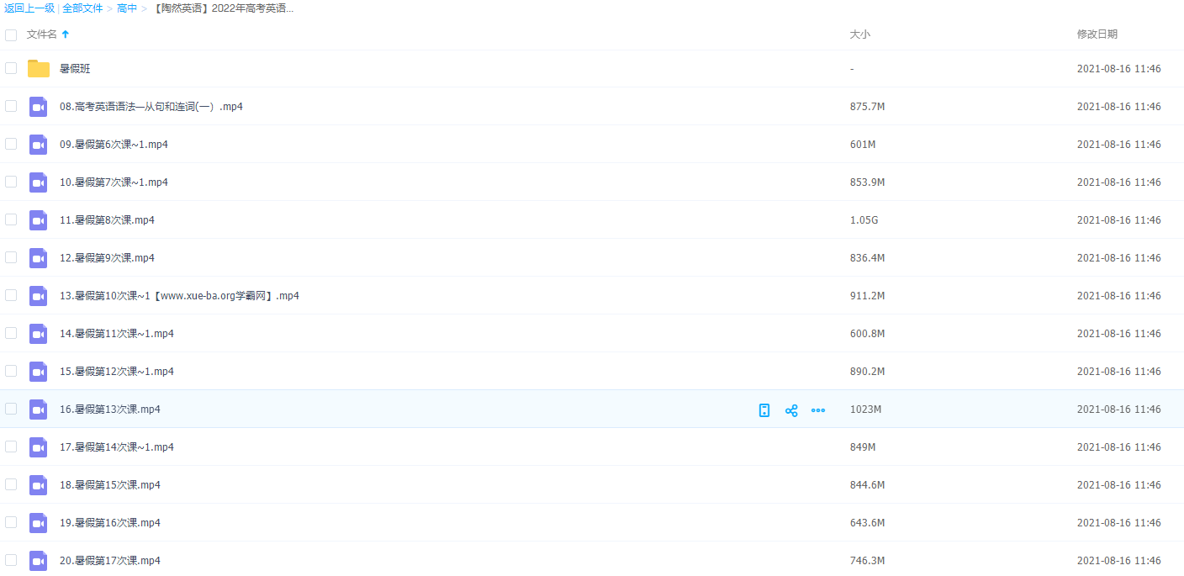Click the video icon of 11.暑假第8次课.mp4
The image size is (1184, 576).
point(39,220)
